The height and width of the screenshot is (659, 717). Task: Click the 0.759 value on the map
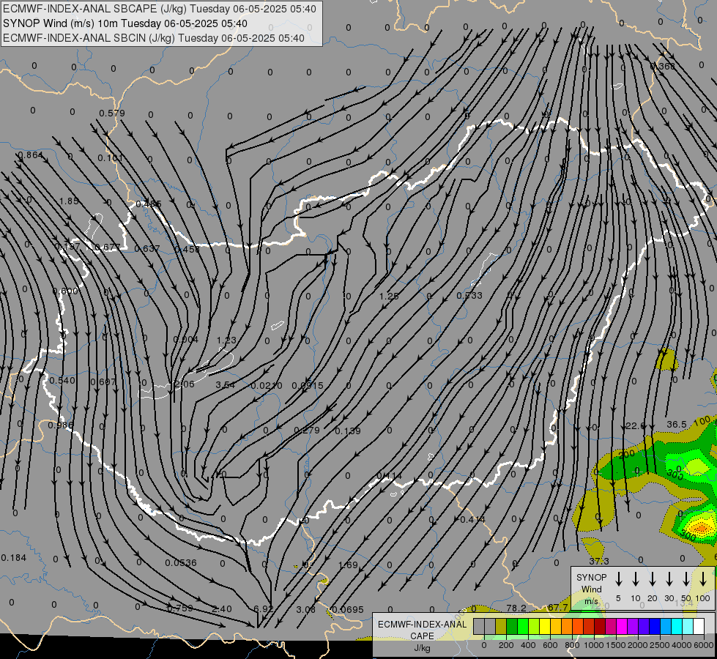coord(179,608)
